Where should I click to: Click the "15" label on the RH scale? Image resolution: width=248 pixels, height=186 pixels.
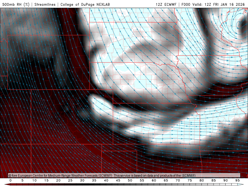pyautogui.click(x=46, y=180)
